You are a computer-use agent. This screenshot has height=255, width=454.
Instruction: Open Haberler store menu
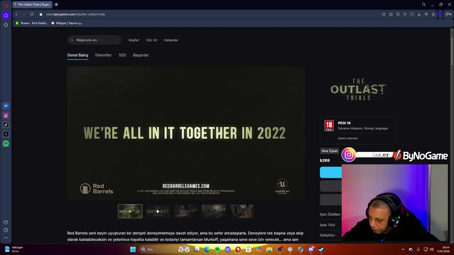tap(171, 40)
